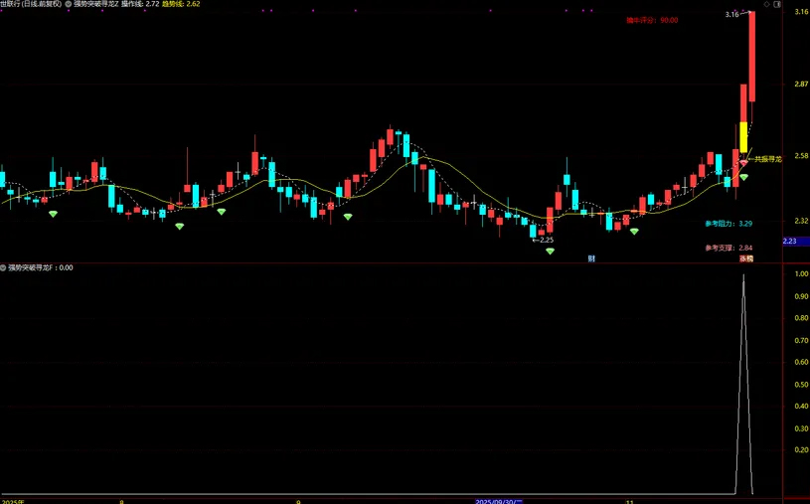Click the 3.16 high price annotation
The width and height of the screenshot is (810, 504).
(731, 14)
